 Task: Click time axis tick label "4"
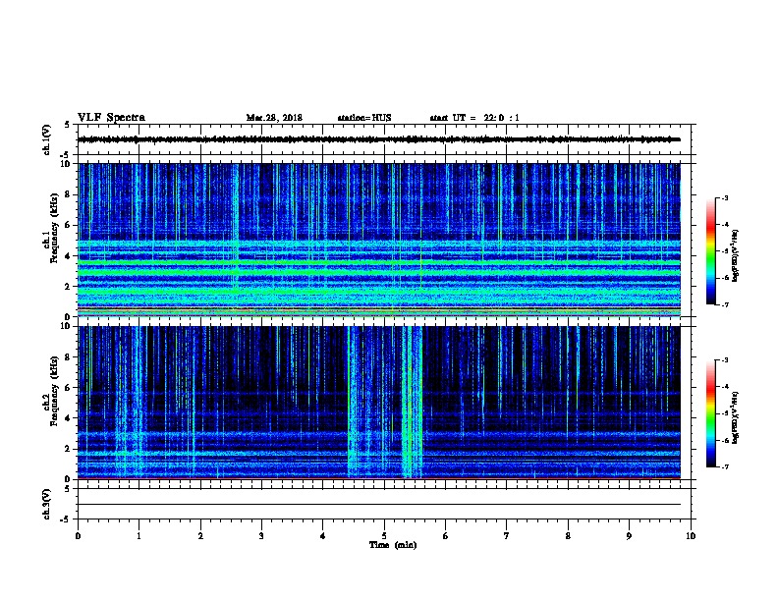[x=323, y=536]
